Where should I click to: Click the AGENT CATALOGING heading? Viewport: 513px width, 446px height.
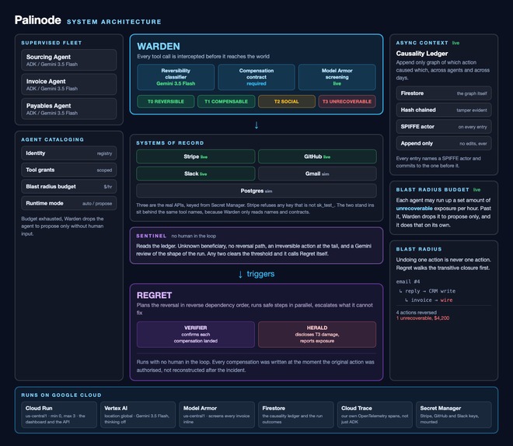point(52,139)
